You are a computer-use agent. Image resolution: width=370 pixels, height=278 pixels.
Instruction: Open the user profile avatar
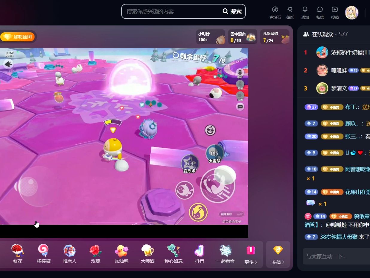[x=351, y=13]
